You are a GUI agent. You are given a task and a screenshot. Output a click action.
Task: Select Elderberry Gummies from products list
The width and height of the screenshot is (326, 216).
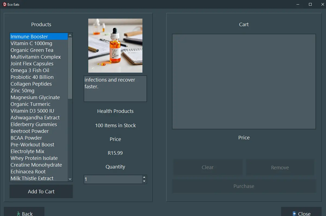coord(34,124)
